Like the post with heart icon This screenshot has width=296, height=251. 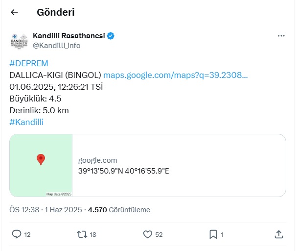click(148, 234)
